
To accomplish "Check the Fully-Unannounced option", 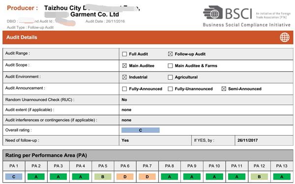I will coord(170,89).
